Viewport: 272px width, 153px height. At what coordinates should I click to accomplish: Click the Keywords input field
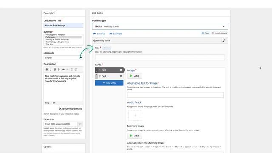60,124
